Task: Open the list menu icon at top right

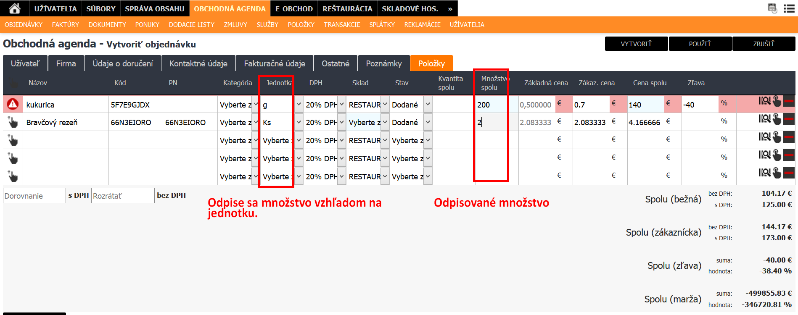Action: pyautogui.click(x=789, y=8)
